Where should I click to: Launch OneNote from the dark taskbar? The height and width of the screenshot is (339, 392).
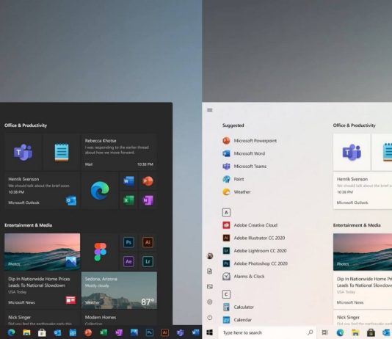(x=119, y=332)
